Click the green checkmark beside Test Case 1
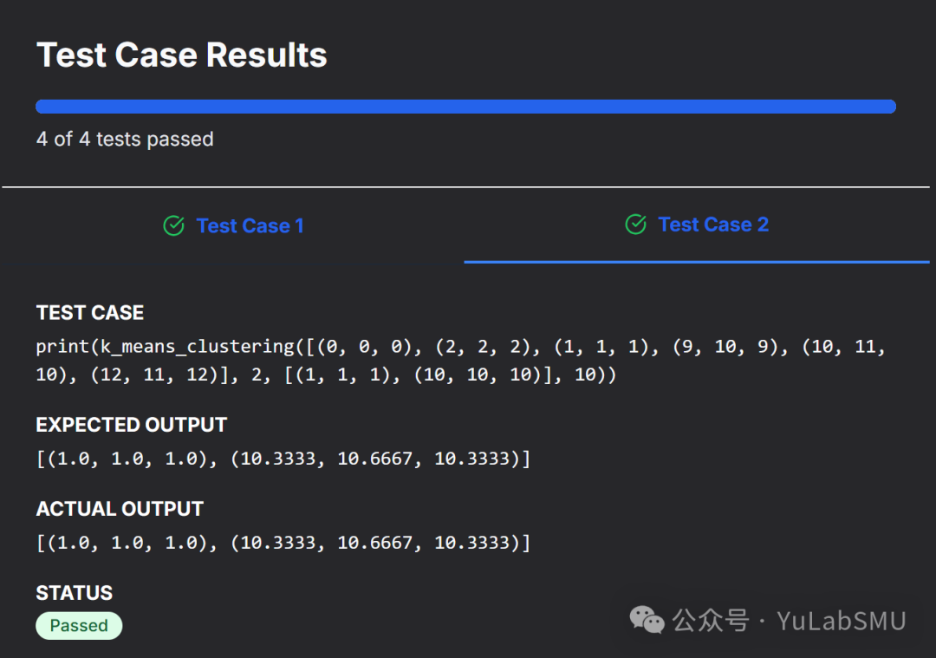Image resolution: width=936 pixels, height=658 pixels. 173,226
